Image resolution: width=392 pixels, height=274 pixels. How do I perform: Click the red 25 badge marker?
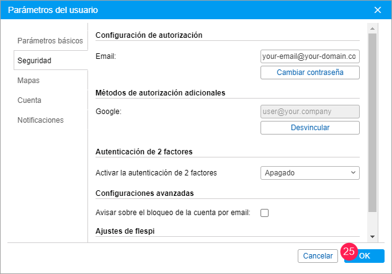(x=349, y=251)
